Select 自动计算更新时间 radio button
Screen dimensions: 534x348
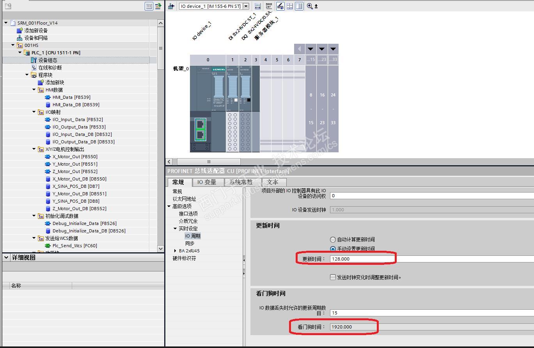click(x=333, y=239)
